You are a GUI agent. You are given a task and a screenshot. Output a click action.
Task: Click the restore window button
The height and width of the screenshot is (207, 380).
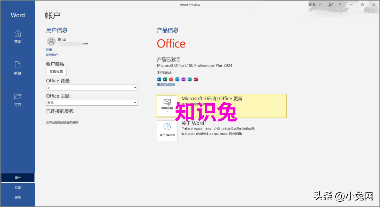362,5
